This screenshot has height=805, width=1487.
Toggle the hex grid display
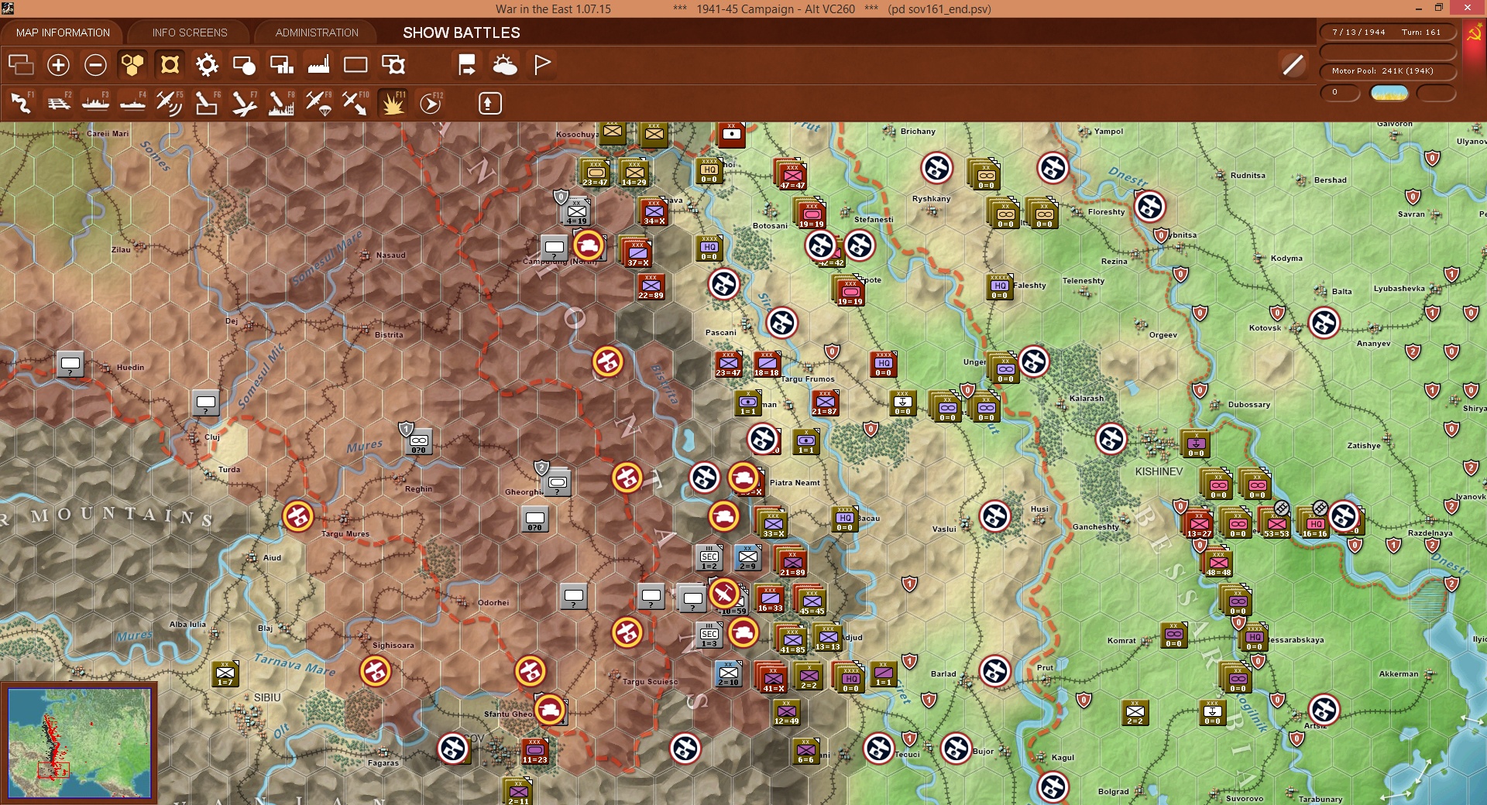[132, 65]
